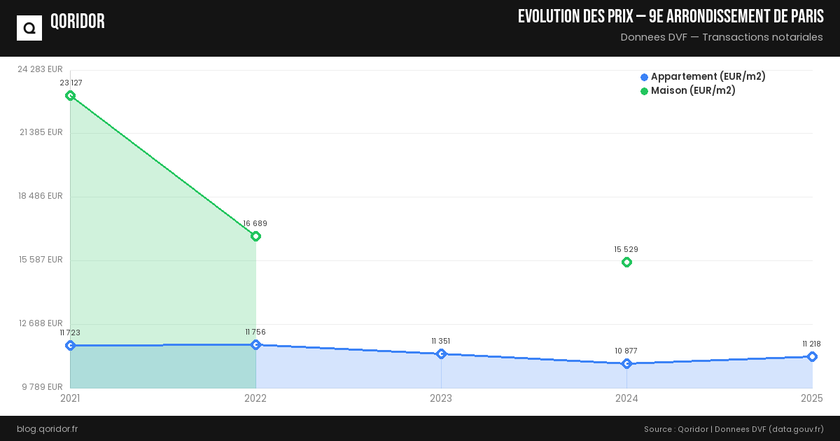Click the 2022 Appartement marker at 11 756
Image resolution: width=840 pixels, height=441 pixels.
pos(255,344)
